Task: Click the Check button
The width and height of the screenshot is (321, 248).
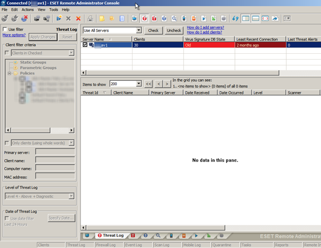Action: 153,31
